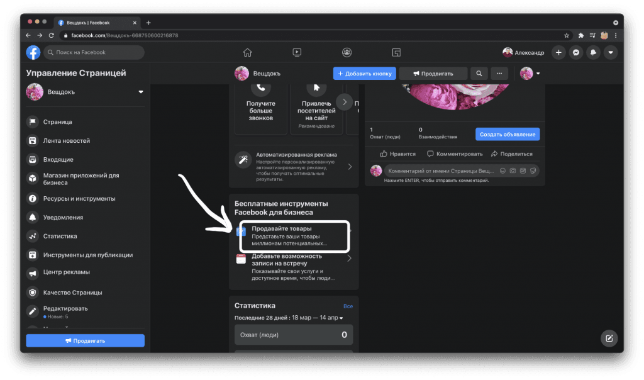The height and width of the screenshot is (380, 644).
Task: Open Входящие in the sidebar
Action: tap(86, 159)
